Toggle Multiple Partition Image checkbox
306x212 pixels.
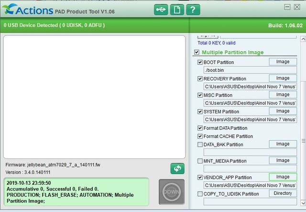pyautogui.click(x=197, y=52)
